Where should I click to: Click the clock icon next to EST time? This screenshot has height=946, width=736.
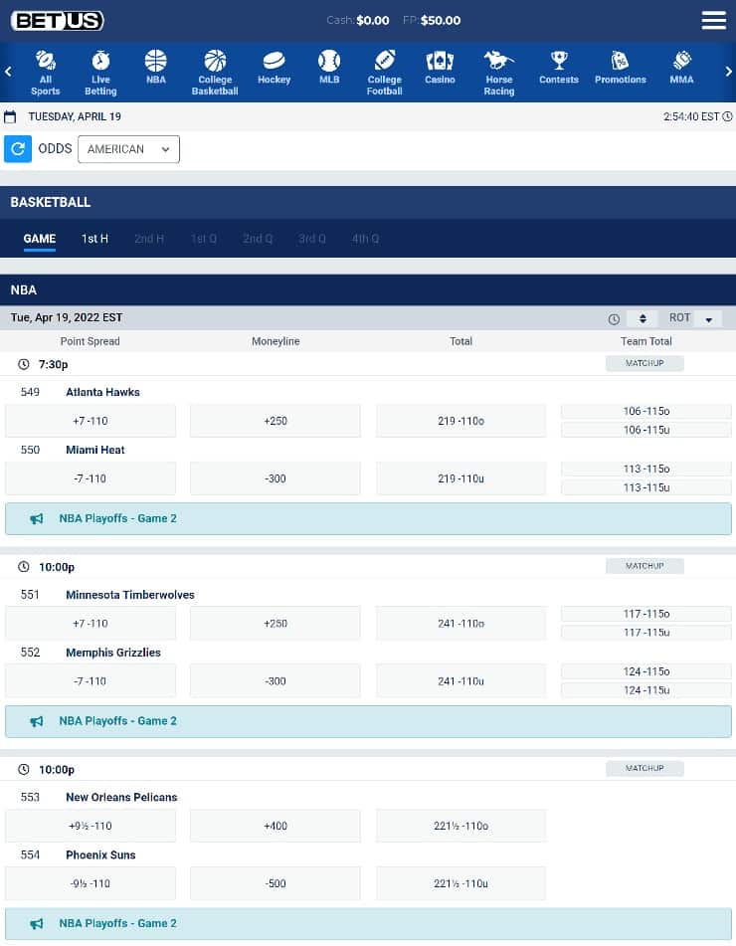(x=728, y=116)
